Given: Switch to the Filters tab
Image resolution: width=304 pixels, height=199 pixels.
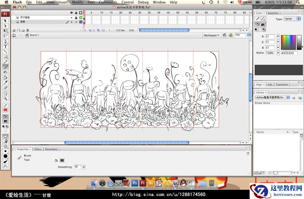Looking at the screenshot, I should [38, 149].
